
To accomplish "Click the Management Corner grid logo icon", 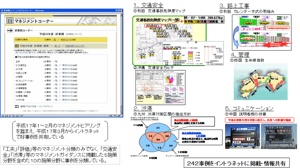I will click(10, 20).
